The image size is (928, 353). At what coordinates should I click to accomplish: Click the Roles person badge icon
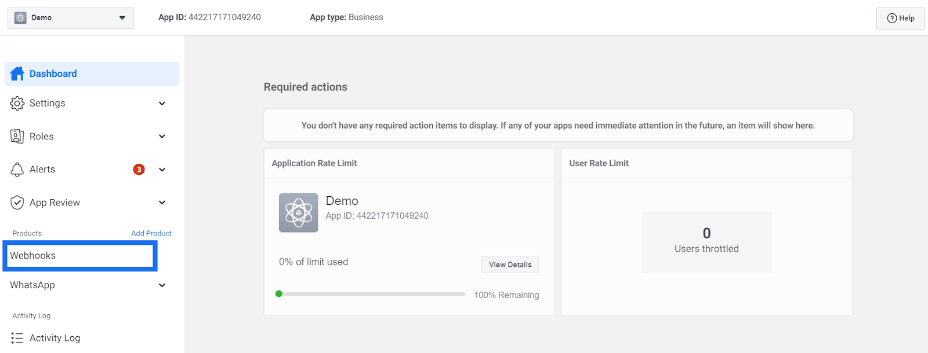pos(17,136)
